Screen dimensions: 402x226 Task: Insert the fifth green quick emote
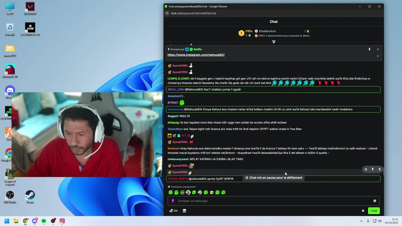194,192
